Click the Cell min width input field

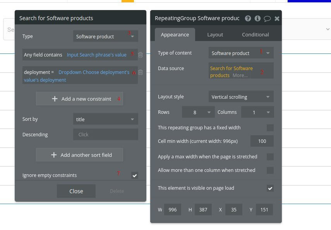(x=262, y=141)
